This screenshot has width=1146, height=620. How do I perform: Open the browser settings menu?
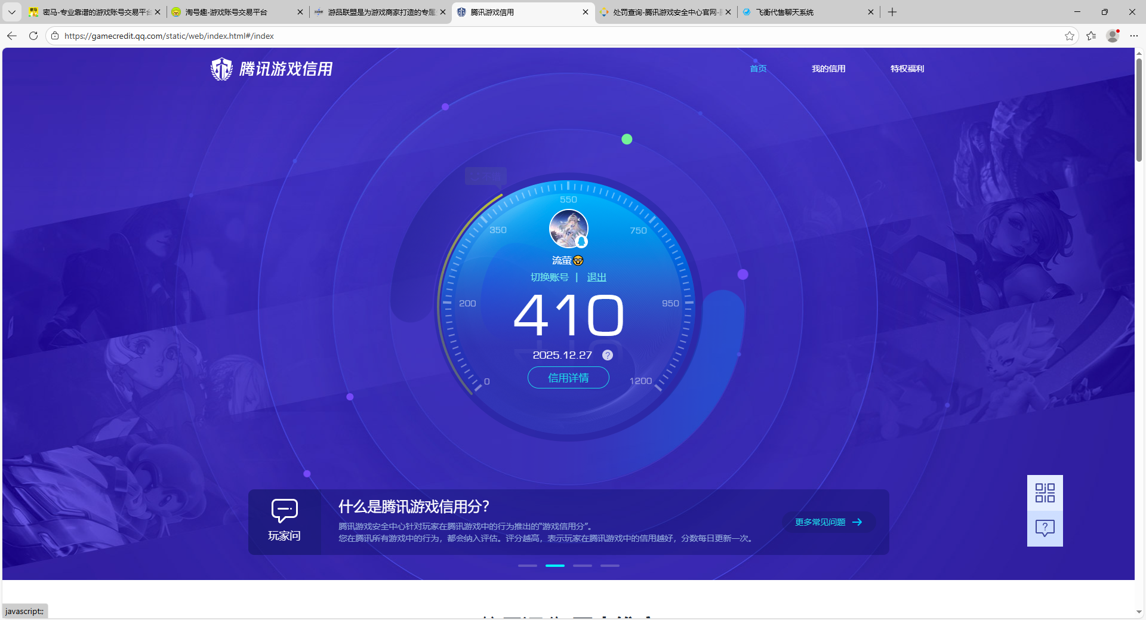(x=1135, y=36)
